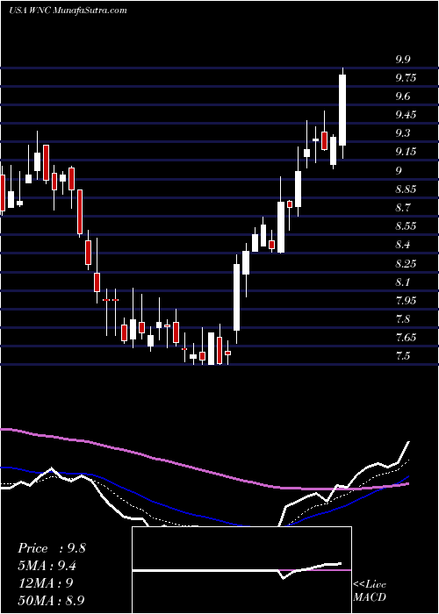
Task: Click the tall white breakout candle rising from 7.7 to 8.25
Action: [237, 296]
